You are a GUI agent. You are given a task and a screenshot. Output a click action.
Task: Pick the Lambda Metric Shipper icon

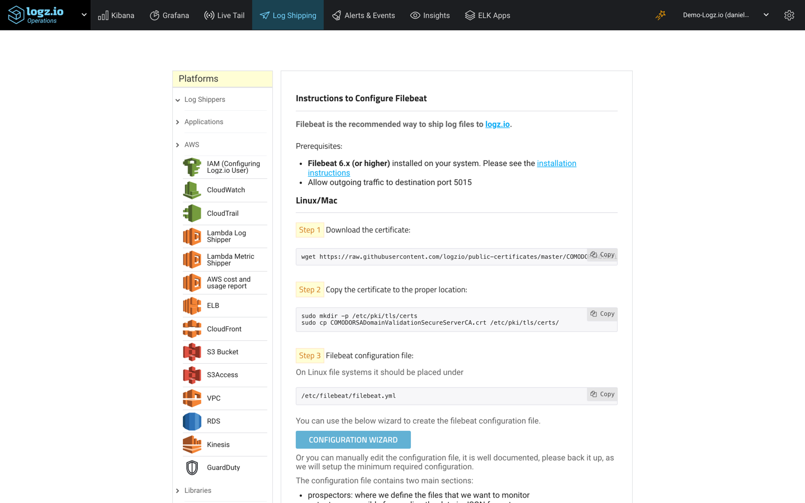point(192,260)
